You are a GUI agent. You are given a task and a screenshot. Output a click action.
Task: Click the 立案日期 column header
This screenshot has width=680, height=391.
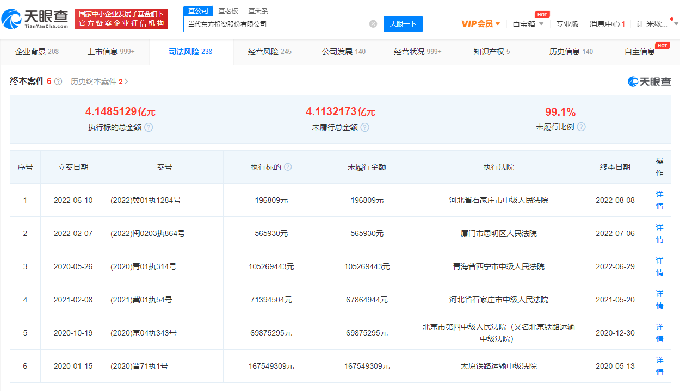pyautogui.click(x=73, y=167)
